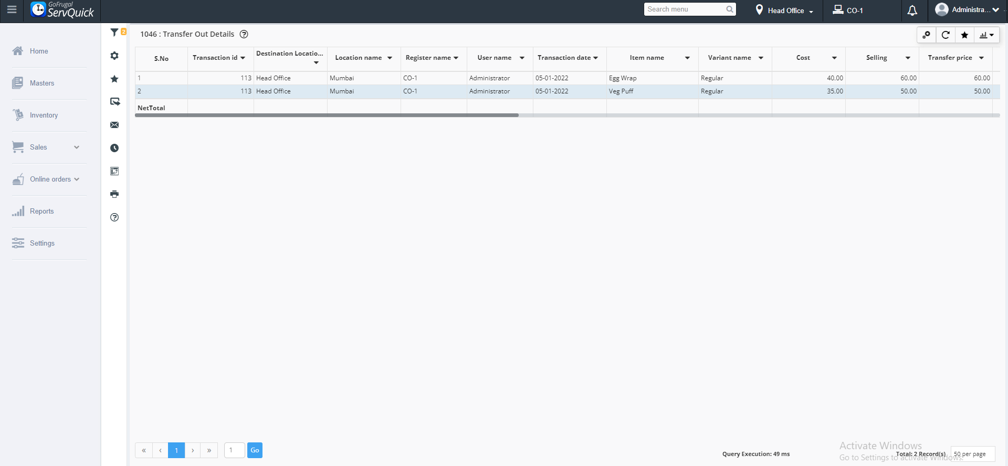
Task: Click help icon beside report title
Action: coord(244,34)
